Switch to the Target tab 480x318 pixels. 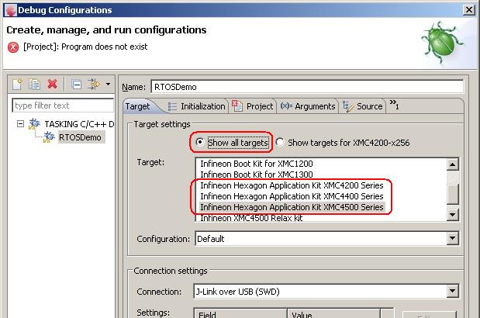coord(138,106)
